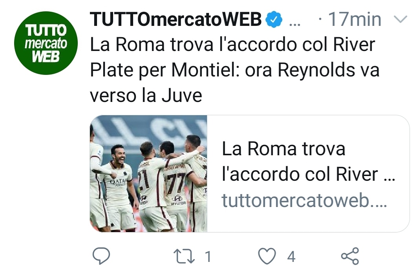
Task: Retweet using the arrows icon
Action: click(184, 256)
